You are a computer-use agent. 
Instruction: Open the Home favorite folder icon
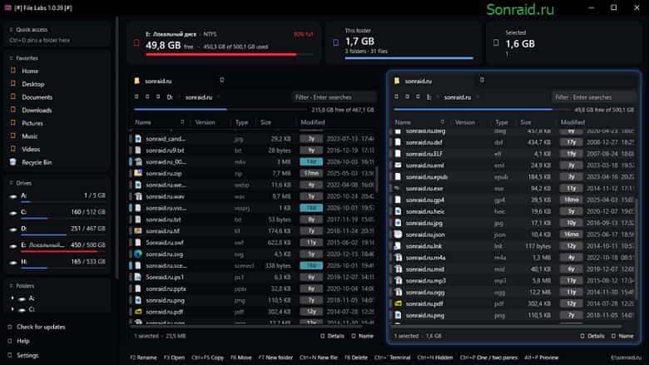click(12, 71)
